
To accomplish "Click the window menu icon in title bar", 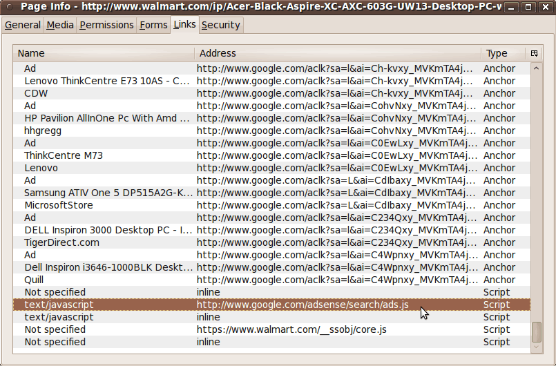I will 10,6.
